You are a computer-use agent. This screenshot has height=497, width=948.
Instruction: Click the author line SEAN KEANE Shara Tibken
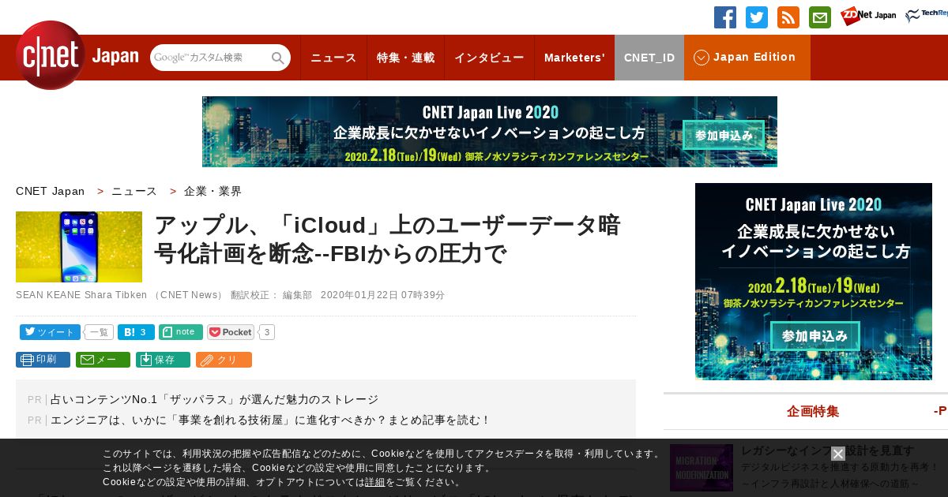(x=81, y=295)
